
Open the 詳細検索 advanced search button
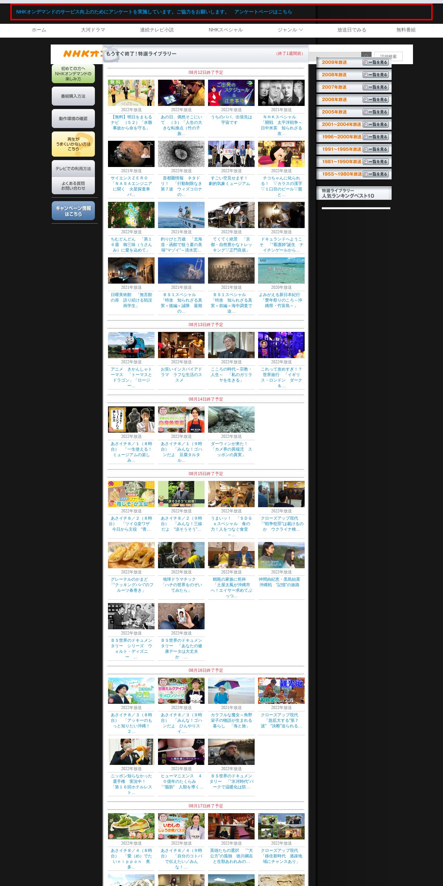point(388,57)
